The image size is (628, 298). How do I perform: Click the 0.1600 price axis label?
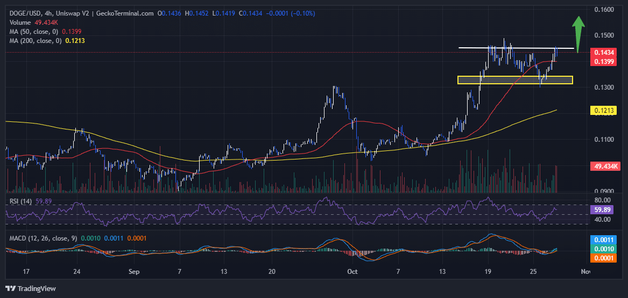(604, 10)
